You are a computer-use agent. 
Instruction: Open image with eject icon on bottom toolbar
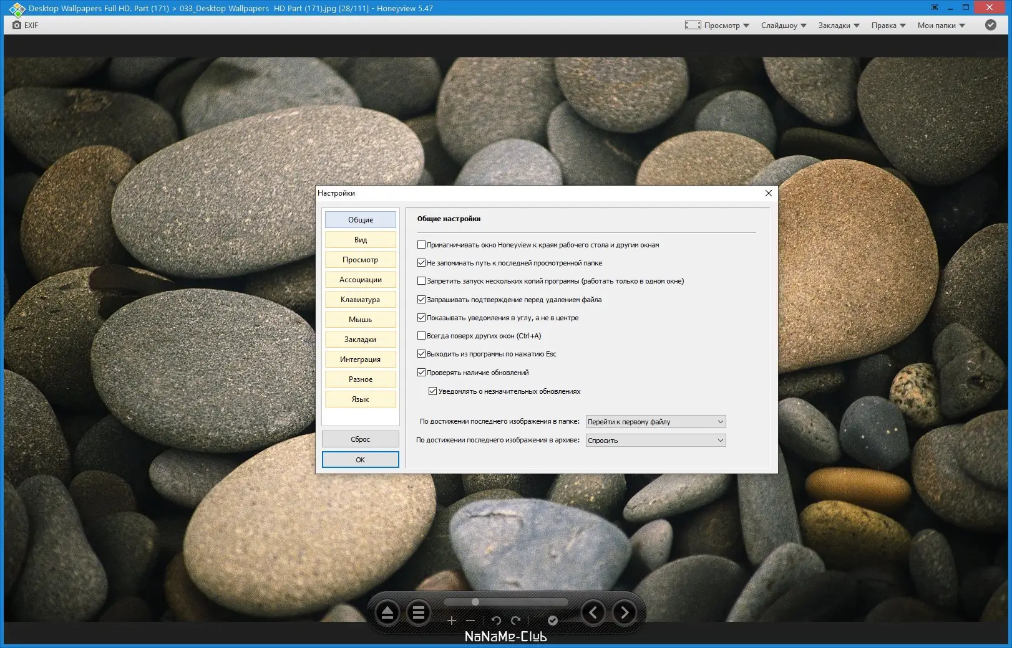click(387, 612)
